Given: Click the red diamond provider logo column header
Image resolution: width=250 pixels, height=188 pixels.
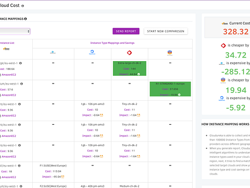Looking at the screenshot, I should pyautogui.click(x=129, y=53).
